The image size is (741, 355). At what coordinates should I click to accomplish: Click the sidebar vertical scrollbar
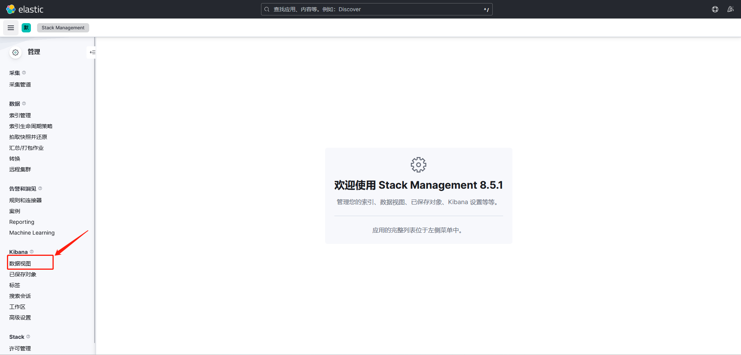tap(95, 190)
